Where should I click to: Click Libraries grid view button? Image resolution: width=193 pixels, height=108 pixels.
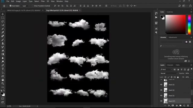tap(186, 42)
